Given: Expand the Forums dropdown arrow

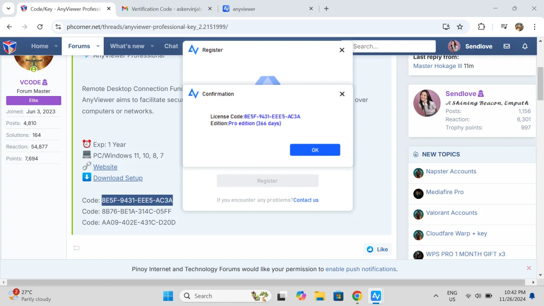Looking at the screenshot, I should point(98,46).
